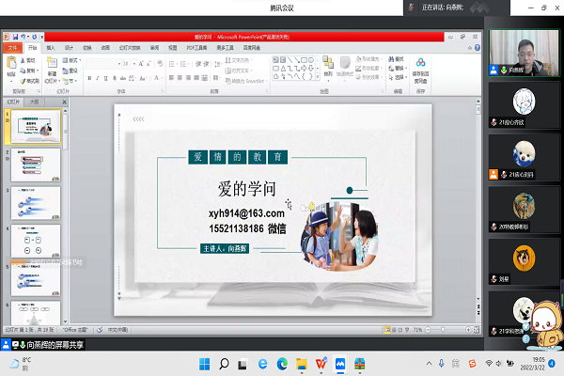Switch to the Insert (插入) ribbon tab
The height and width of the screenshot is (376, 564).
pos(50,46)
